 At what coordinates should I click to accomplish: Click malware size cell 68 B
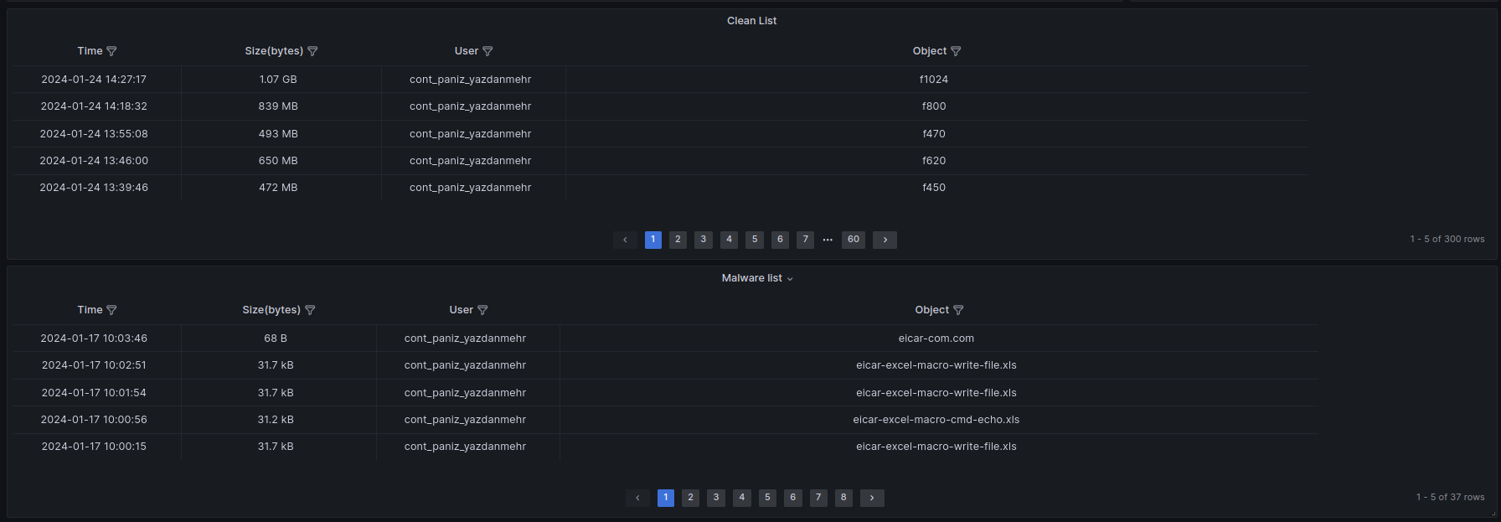[276, 339]
